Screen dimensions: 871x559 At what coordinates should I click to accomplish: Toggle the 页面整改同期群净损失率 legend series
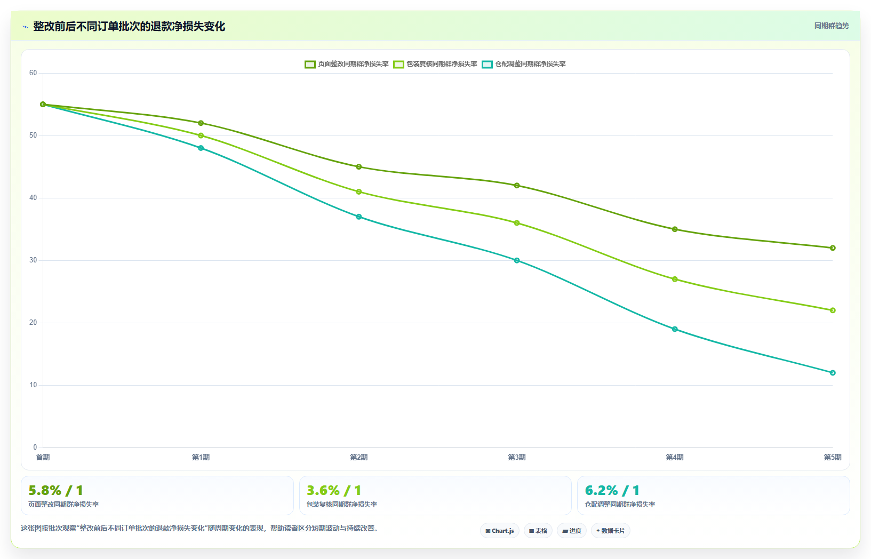coord(347,64)
